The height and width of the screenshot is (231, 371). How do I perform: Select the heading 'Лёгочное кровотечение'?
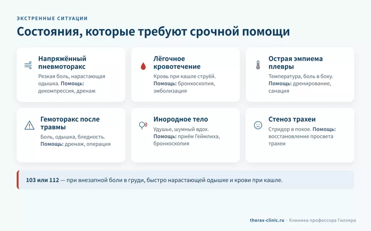177,62
